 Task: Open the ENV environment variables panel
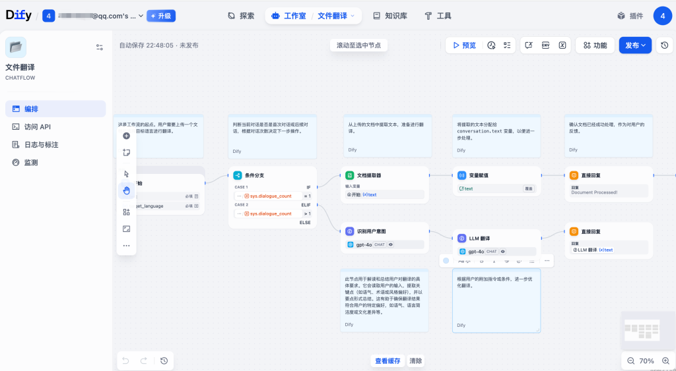pyautogui.click(x=546, y=45)
